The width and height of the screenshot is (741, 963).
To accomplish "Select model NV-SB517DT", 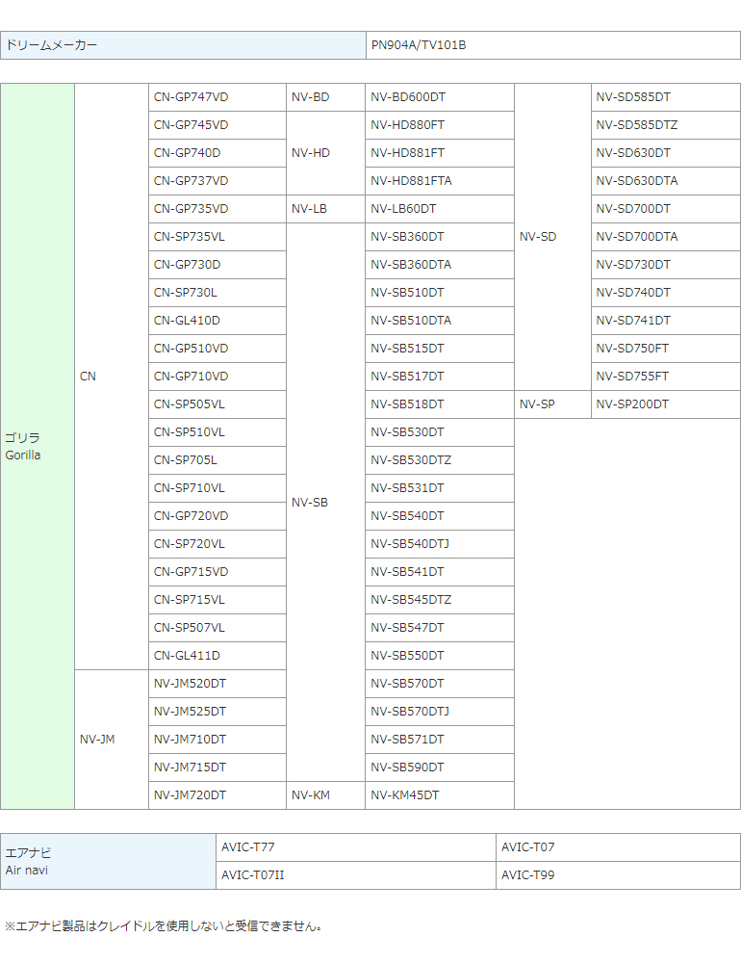I will pyautogui.click(x=440, y=377).
